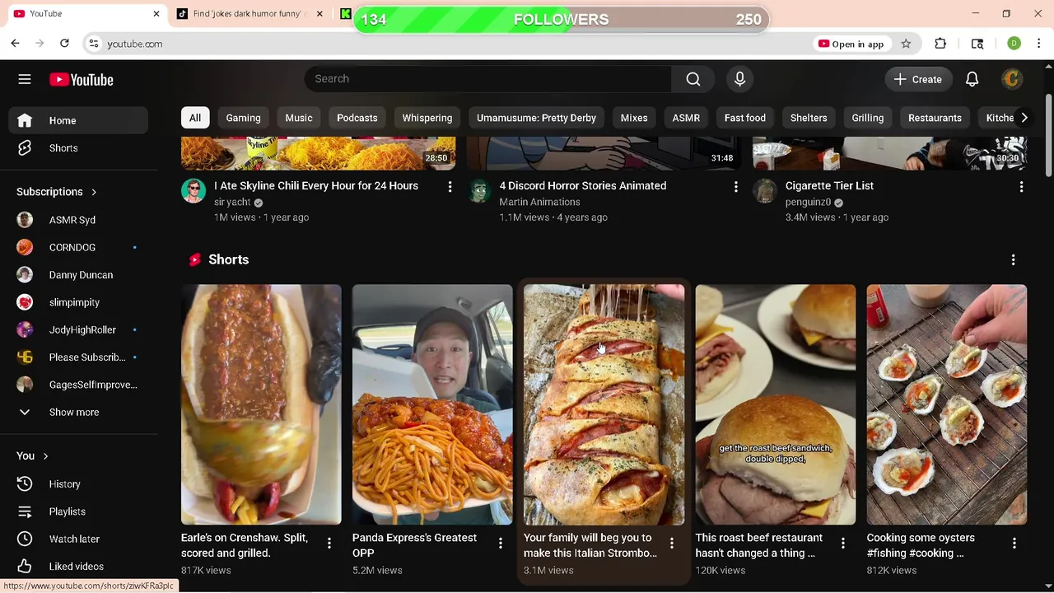This screenshot has height=593, width=1054.
Task: Open the notifications bell
Action: (x=972, y=79)
